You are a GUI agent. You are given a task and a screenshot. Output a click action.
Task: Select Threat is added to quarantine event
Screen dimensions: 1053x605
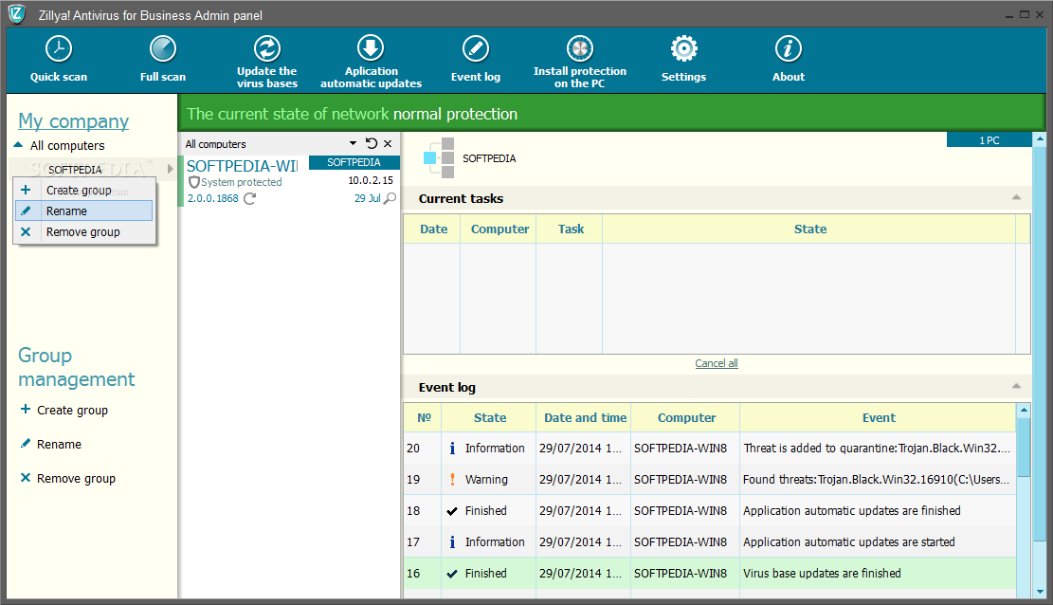click(x=710, y=449)
